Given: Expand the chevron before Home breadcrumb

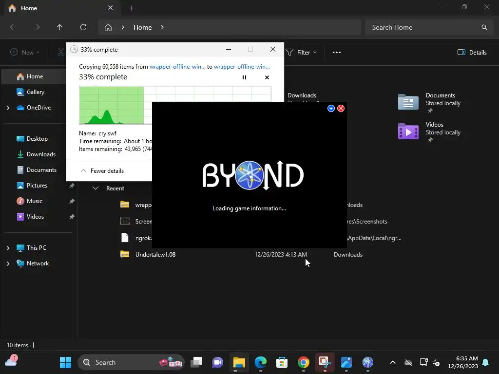Looking at the screenshot, I should pyautogui.click(x=123, y=27).
